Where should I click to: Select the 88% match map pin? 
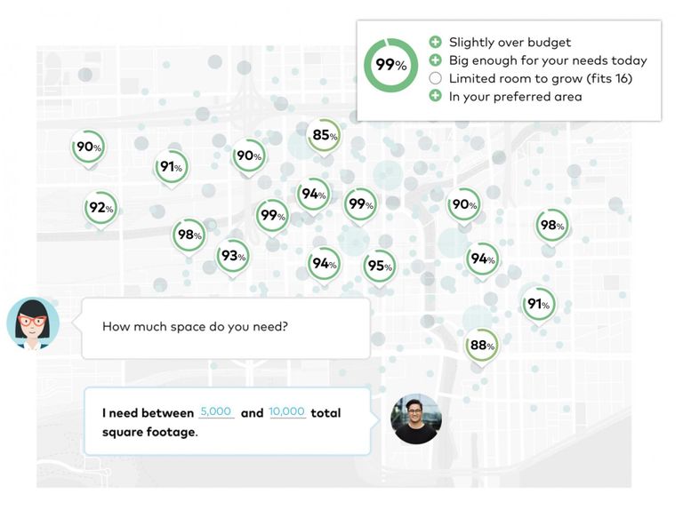[x=482, y=346]
